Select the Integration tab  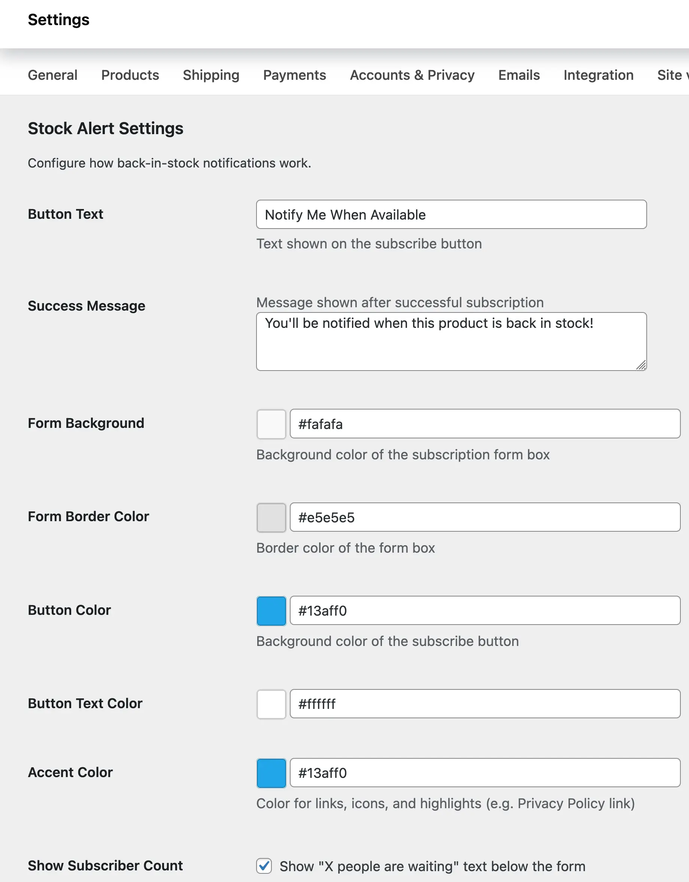click(598, 75)
